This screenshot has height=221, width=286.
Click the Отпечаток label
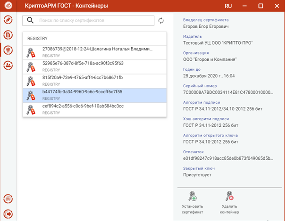[193, 152]
